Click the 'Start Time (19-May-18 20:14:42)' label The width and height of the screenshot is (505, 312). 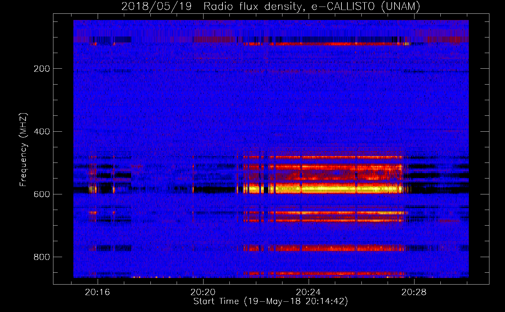point(271,301)
